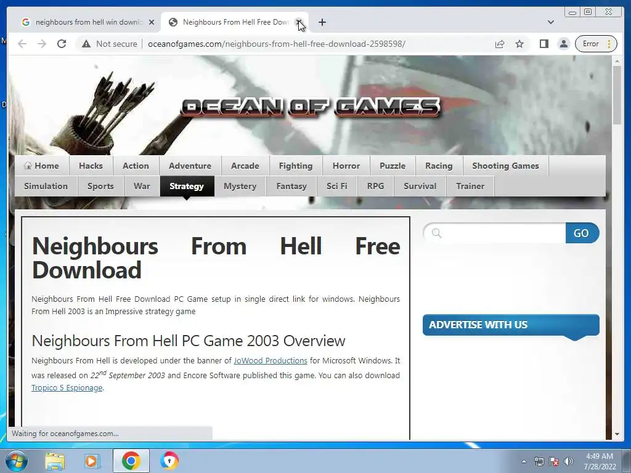Open the Sports category

click(100, 186)
